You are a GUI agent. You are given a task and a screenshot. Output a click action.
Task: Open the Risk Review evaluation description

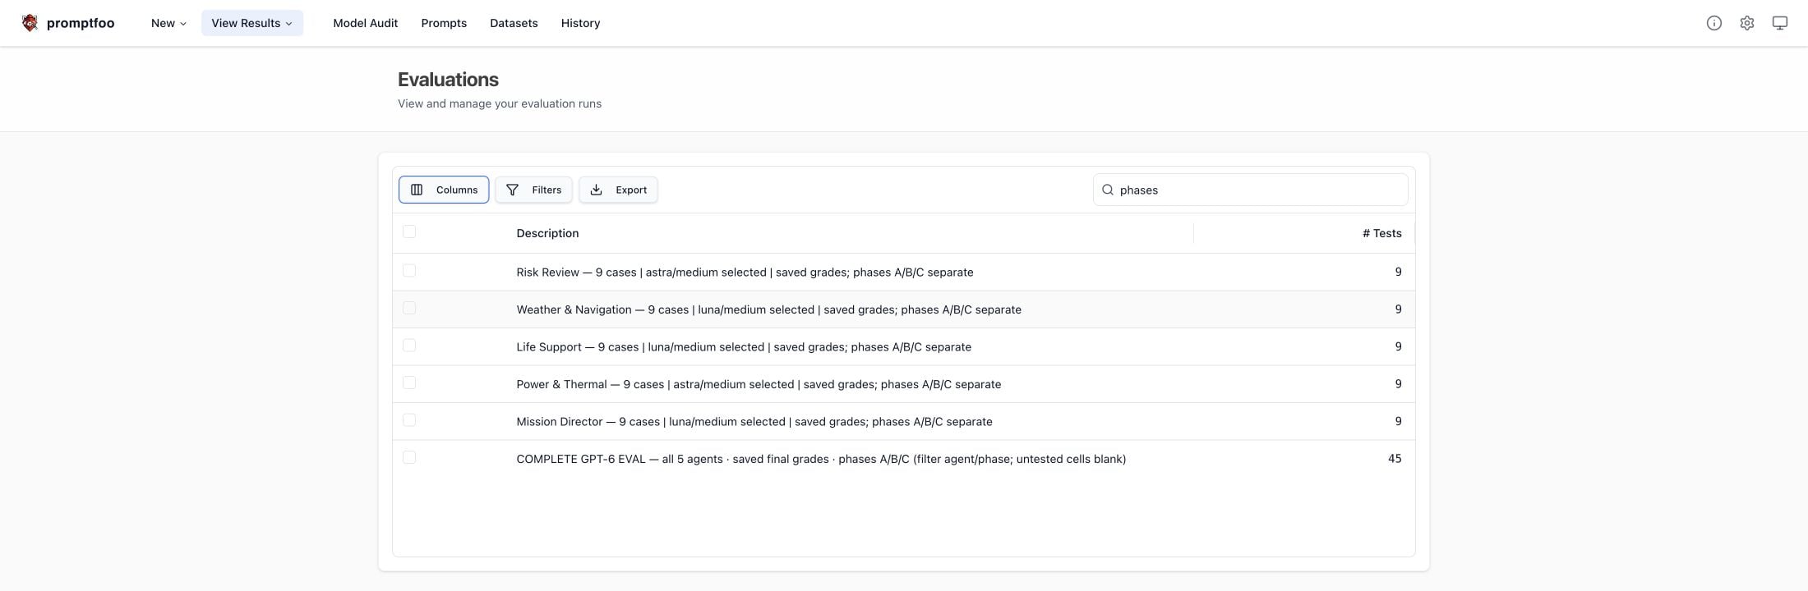click(x=745, y=273)
